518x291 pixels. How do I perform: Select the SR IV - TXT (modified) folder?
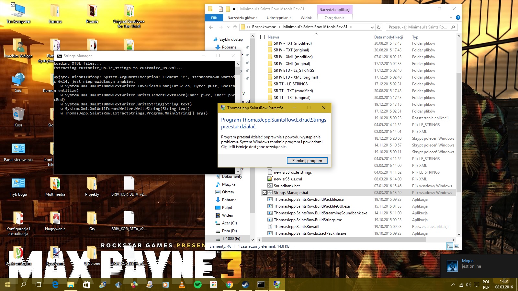click(x=293, y=43)
